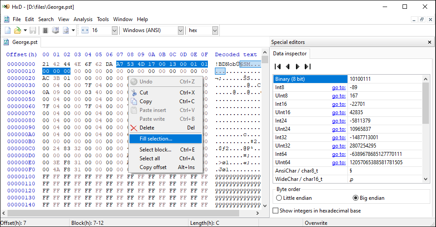Click the UInt32 value 2807254295
436x227 pixels.
coord(363,146)
